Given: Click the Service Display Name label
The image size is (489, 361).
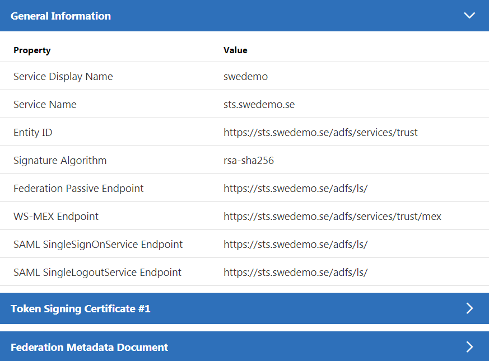Looking at the screenshot, I should pyautogui.click(x=63, y=77).
